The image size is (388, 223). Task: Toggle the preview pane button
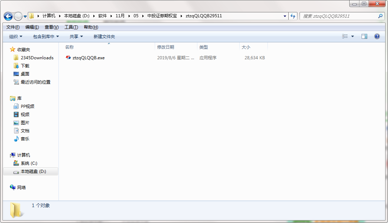click(x=364, y=36)
